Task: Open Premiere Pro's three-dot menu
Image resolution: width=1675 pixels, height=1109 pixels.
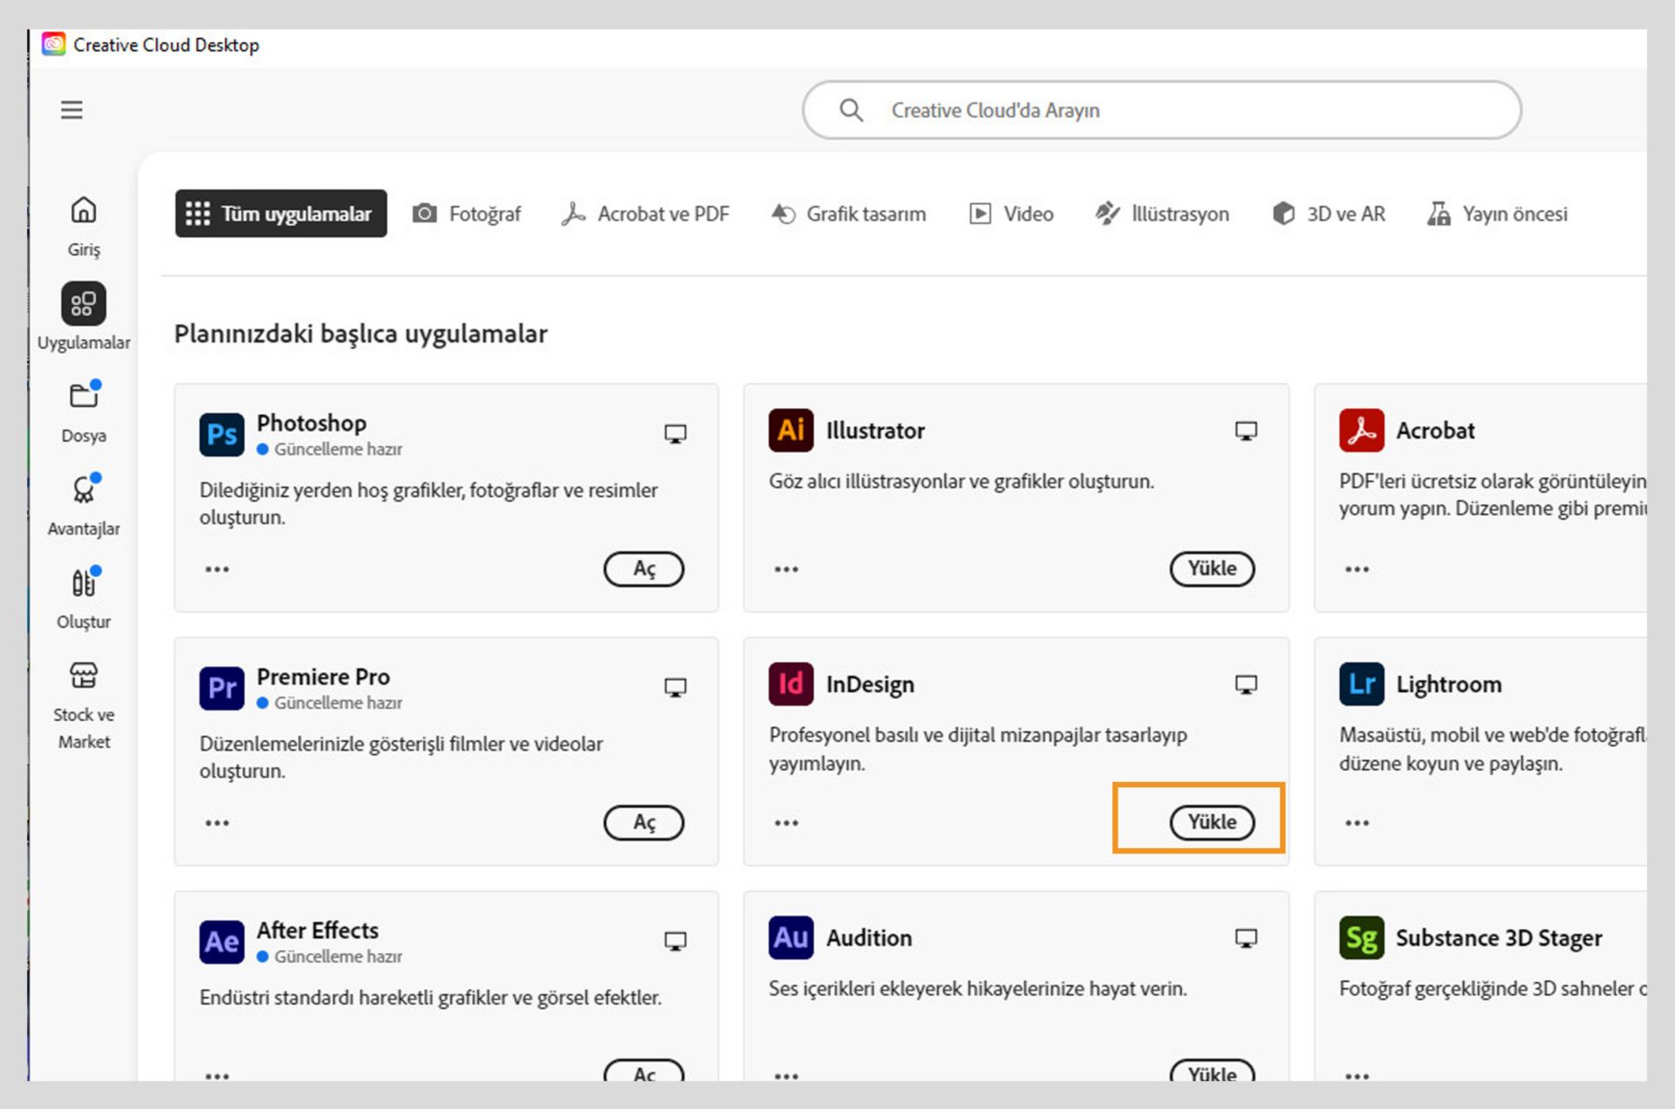Action: coord(217,823)
